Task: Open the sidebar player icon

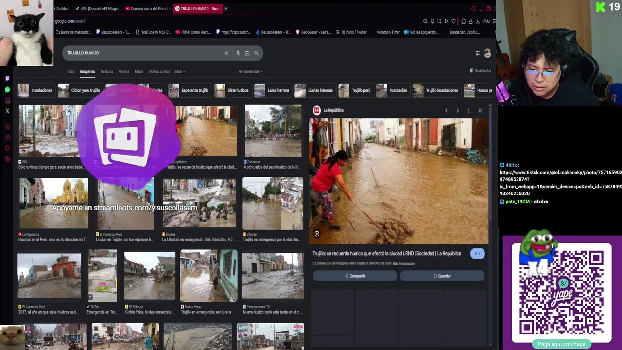Action: coord(7,127)
